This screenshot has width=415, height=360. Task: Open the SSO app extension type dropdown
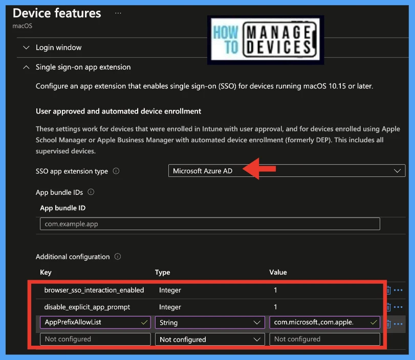point(287,171)
